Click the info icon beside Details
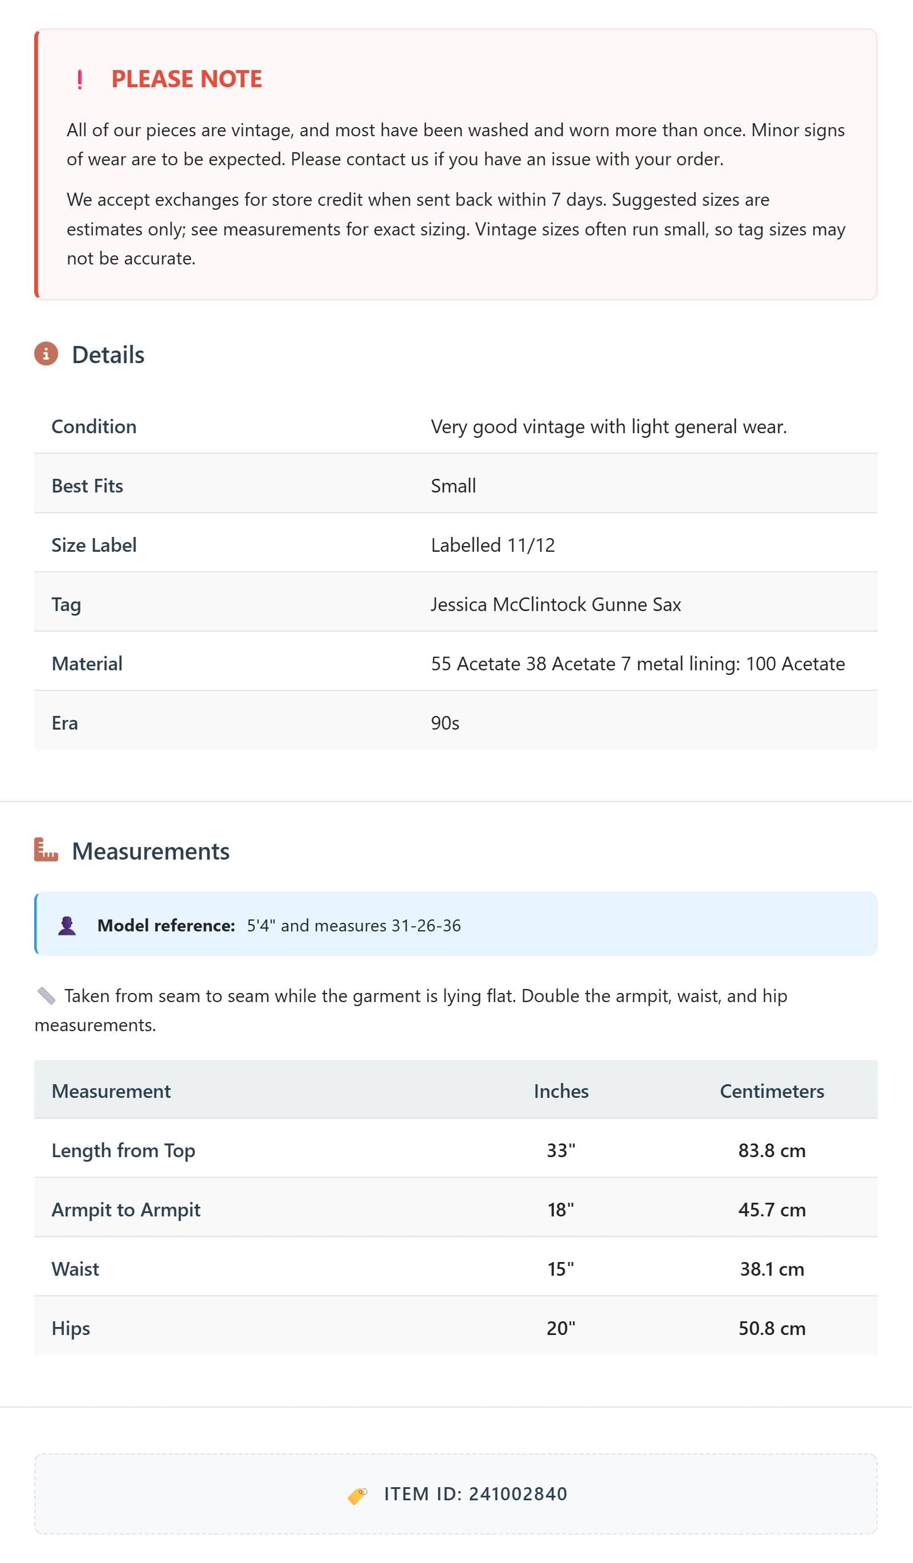The height and width of the screenshot is (1563, 913). click(x=46, y=354)
